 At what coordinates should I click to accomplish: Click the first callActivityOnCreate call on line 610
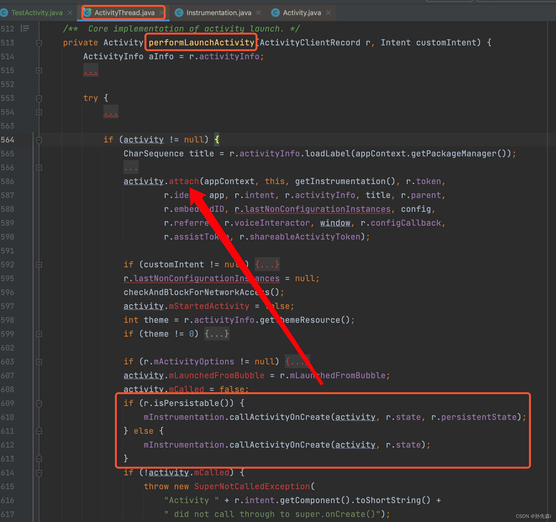[280, 417]
